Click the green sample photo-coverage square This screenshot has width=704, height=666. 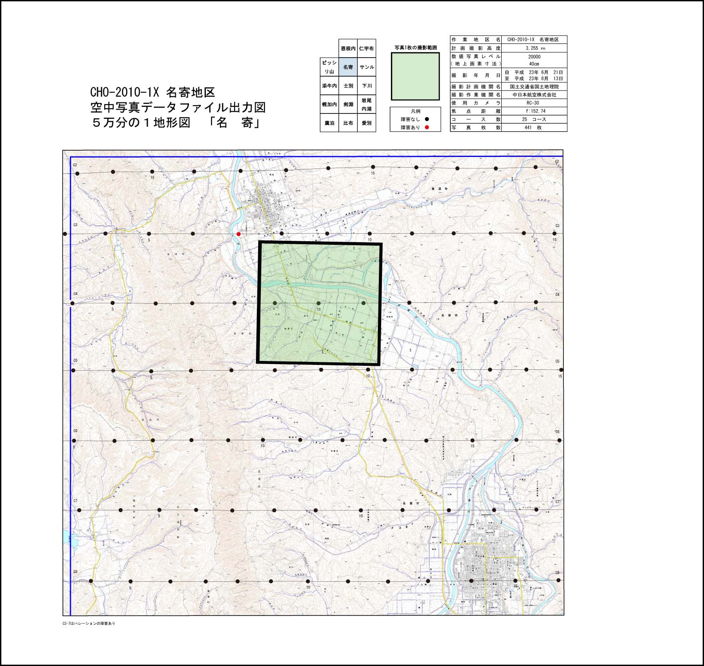point(415,76)
